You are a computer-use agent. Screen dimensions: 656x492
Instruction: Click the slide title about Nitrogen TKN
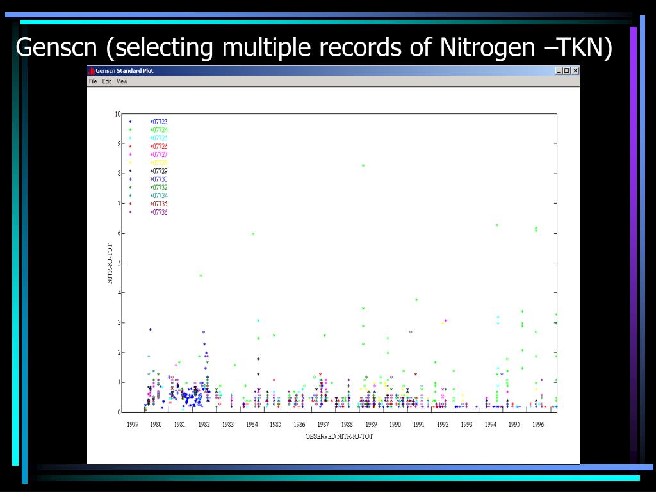[x=314, y=47]
